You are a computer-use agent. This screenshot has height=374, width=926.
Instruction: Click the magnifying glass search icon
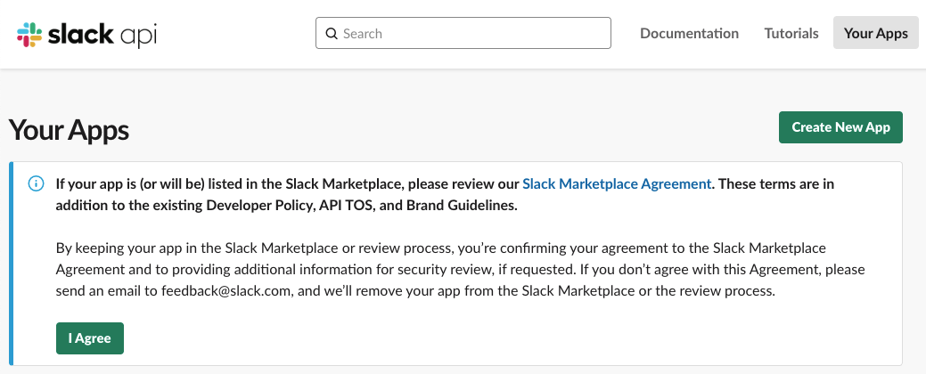332,34
